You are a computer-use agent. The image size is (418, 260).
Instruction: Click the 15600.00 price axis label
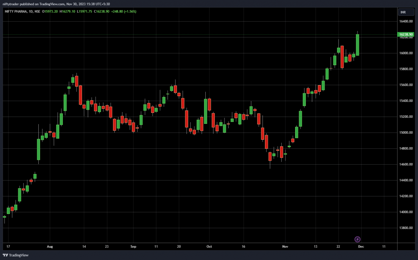[406, 85]
